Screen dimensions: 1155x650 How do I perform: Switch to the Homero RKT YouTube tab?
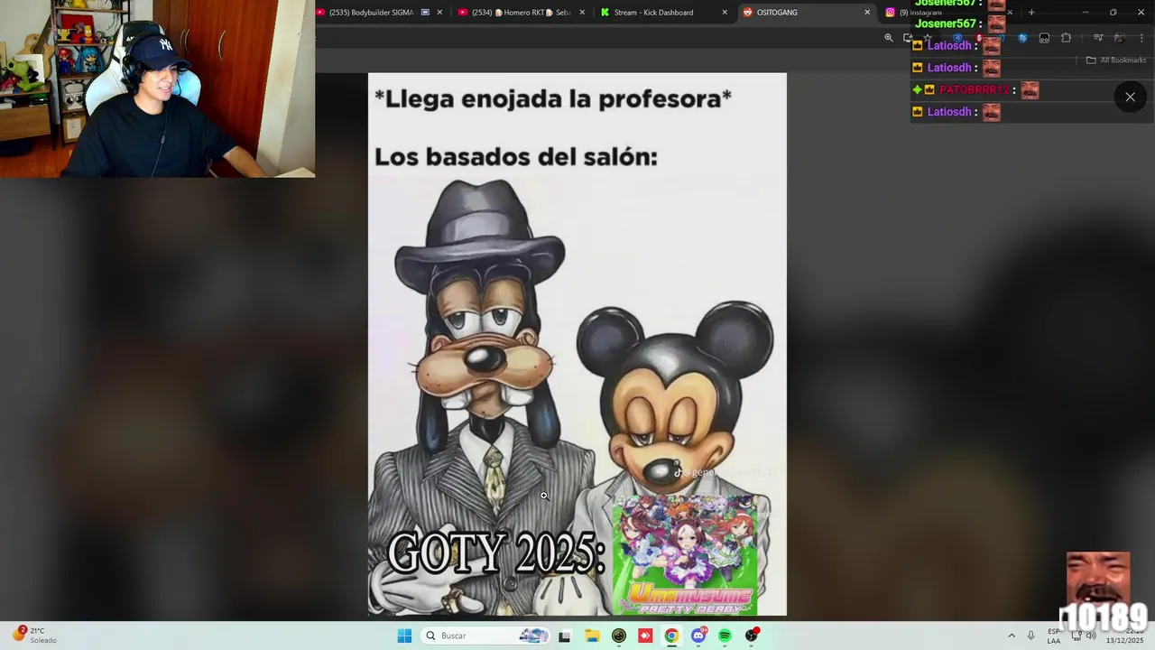[x=522, y=13]
